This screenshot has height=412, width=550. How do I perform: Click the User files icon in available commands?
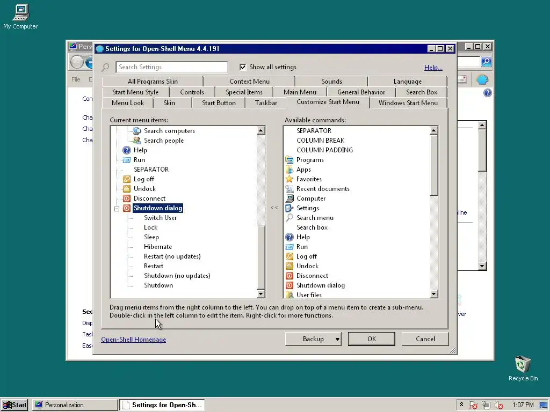290,295
